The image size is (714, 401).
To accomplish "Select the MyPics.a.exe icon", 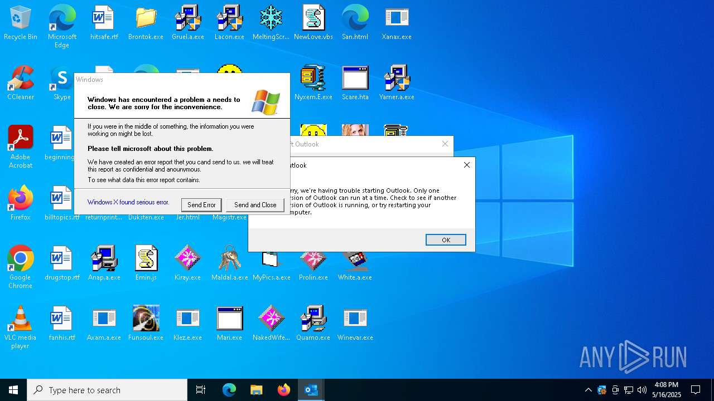I will [271, 263].
